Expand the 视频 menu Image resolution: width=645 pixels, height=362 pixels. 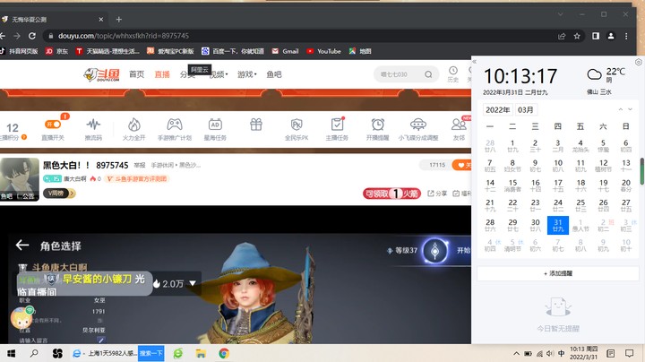pyautogui.click(x=219, y=74)
